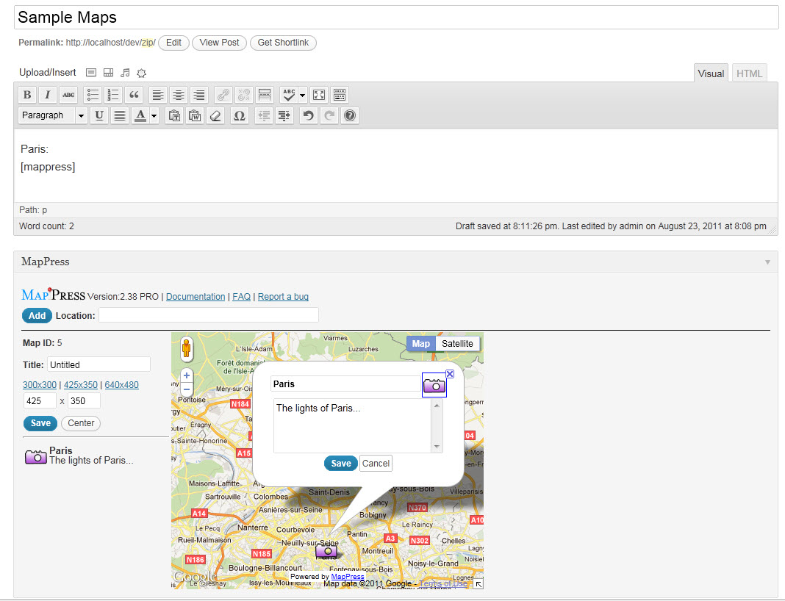Open the Paragraph format dropdown
The height and width of the screenshot is (601, 785).
[53, 115]
